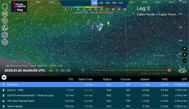Click the elapsed time 04. 11:52:25
The image size is (189, 109).
click(60, 70)
